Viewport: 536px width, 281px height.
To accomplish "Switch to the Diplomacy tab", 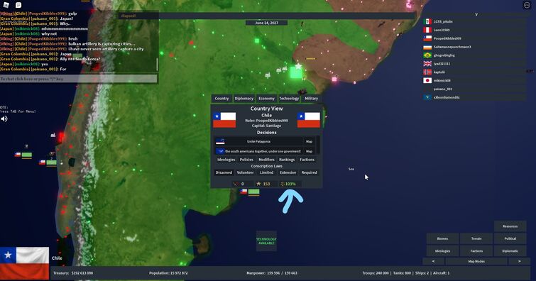I will (244, 99).
